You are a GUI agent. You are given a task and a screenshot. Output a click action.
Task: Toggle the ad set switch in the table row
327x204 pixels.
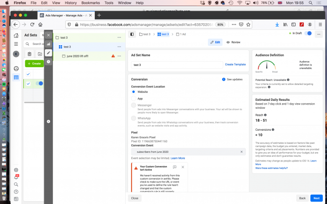39,84
